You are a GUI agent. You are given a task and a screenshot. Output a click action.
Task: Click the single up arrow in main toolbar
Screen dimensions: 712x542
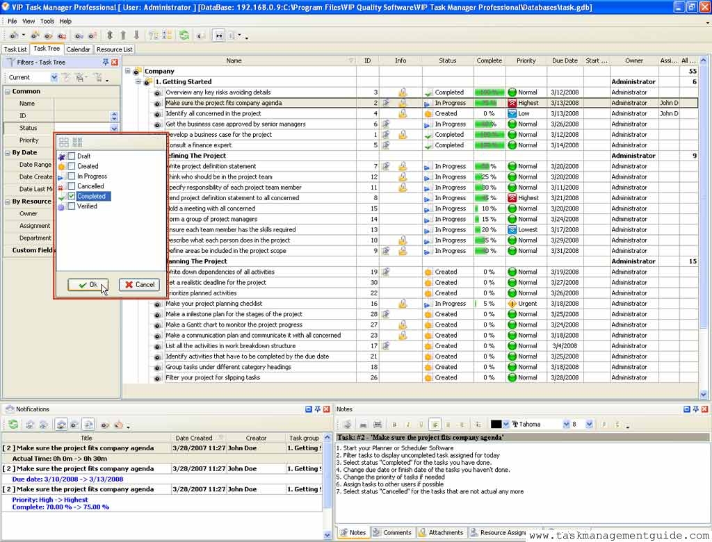click(123, 35)
